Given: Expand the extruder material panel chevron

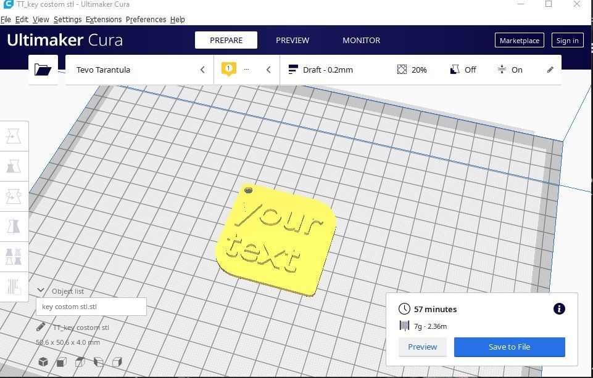Looking at the screenshot, I should coord(268,70).
